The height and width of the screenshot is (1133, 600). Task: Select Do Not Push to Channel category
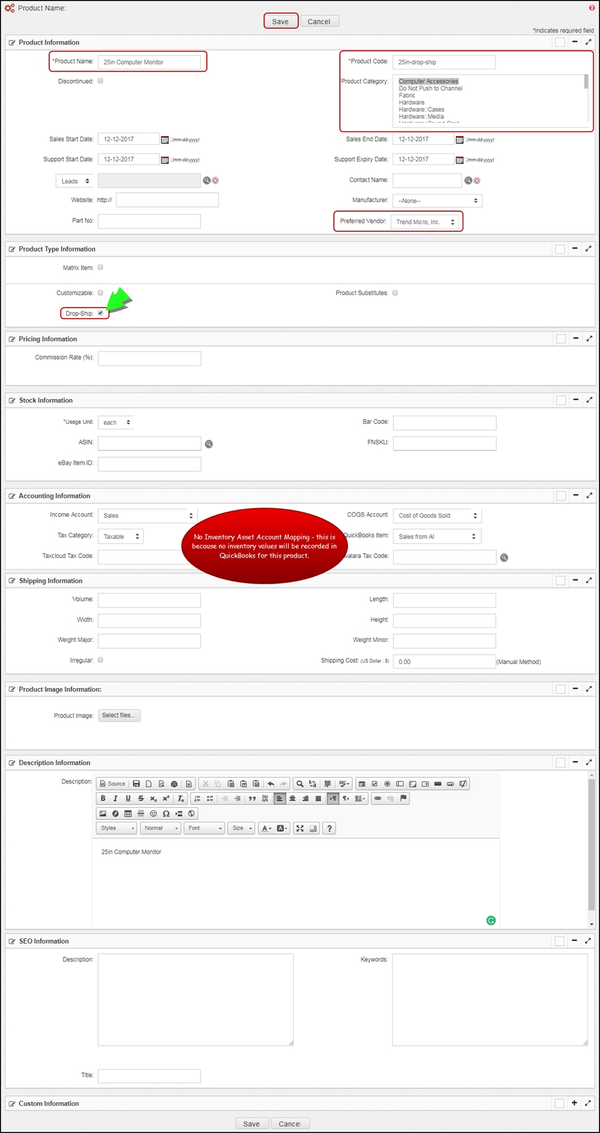point(431,88)
